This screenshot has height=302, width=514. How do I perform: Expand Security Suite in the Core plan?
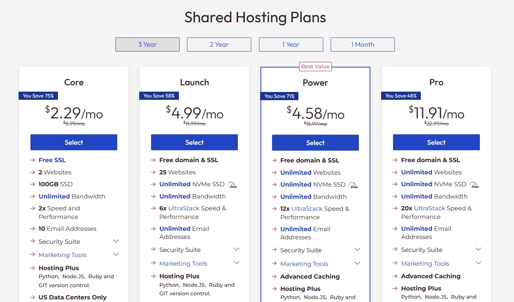coord(116,241)
